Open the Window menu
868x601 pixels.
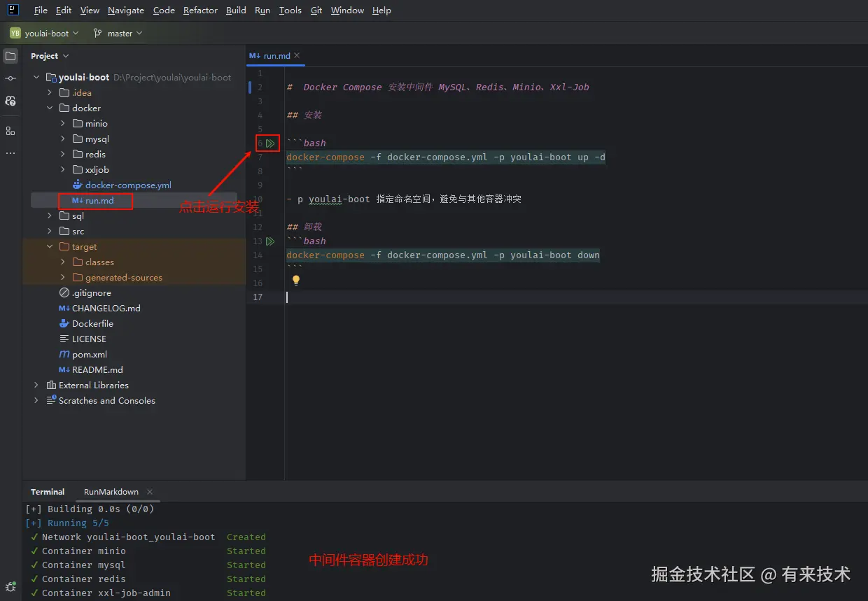pyautogui.click(x=347, y=10)
